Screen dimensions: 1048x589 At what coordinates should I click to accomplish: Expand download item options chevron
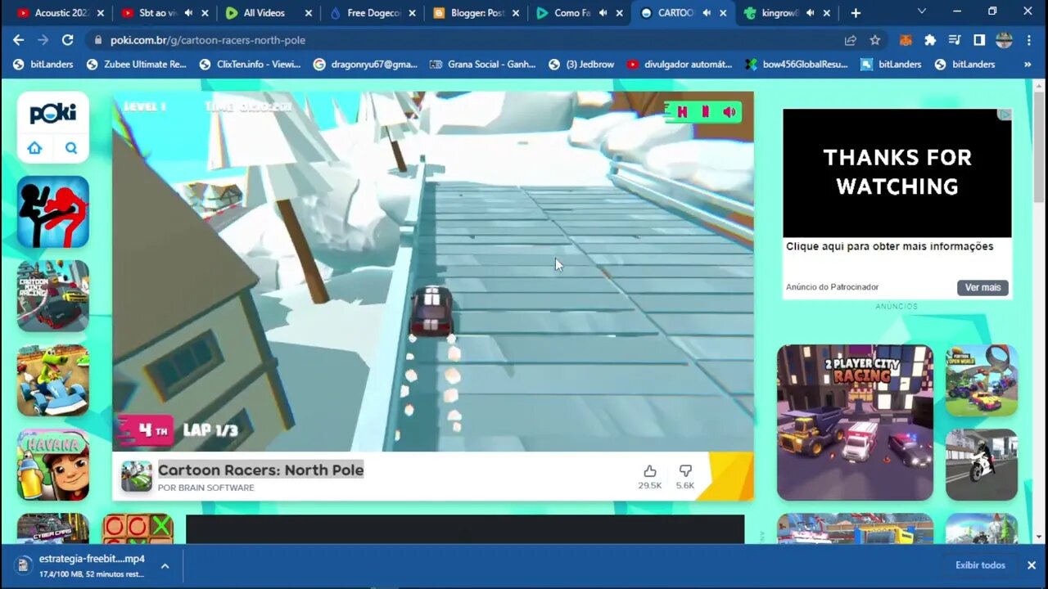pos(165,565)
